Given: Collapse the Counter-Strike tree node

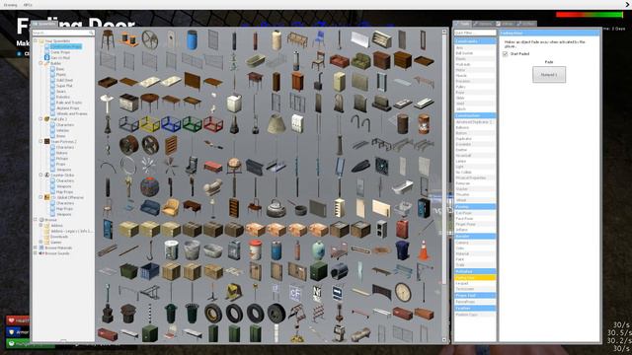Looking at the screenshot, I should (40, 176).
